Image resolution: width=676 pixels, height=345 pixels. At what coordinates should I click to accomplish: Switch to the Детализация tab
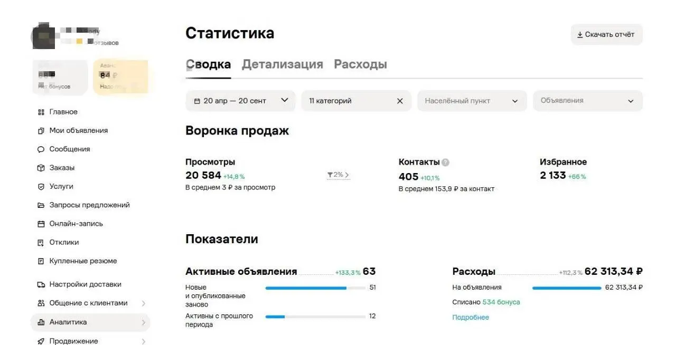point(283,64)
